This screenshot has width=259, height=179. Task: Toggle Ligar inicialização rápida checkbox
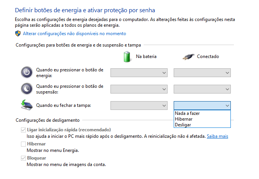click(x=23, y=130)
